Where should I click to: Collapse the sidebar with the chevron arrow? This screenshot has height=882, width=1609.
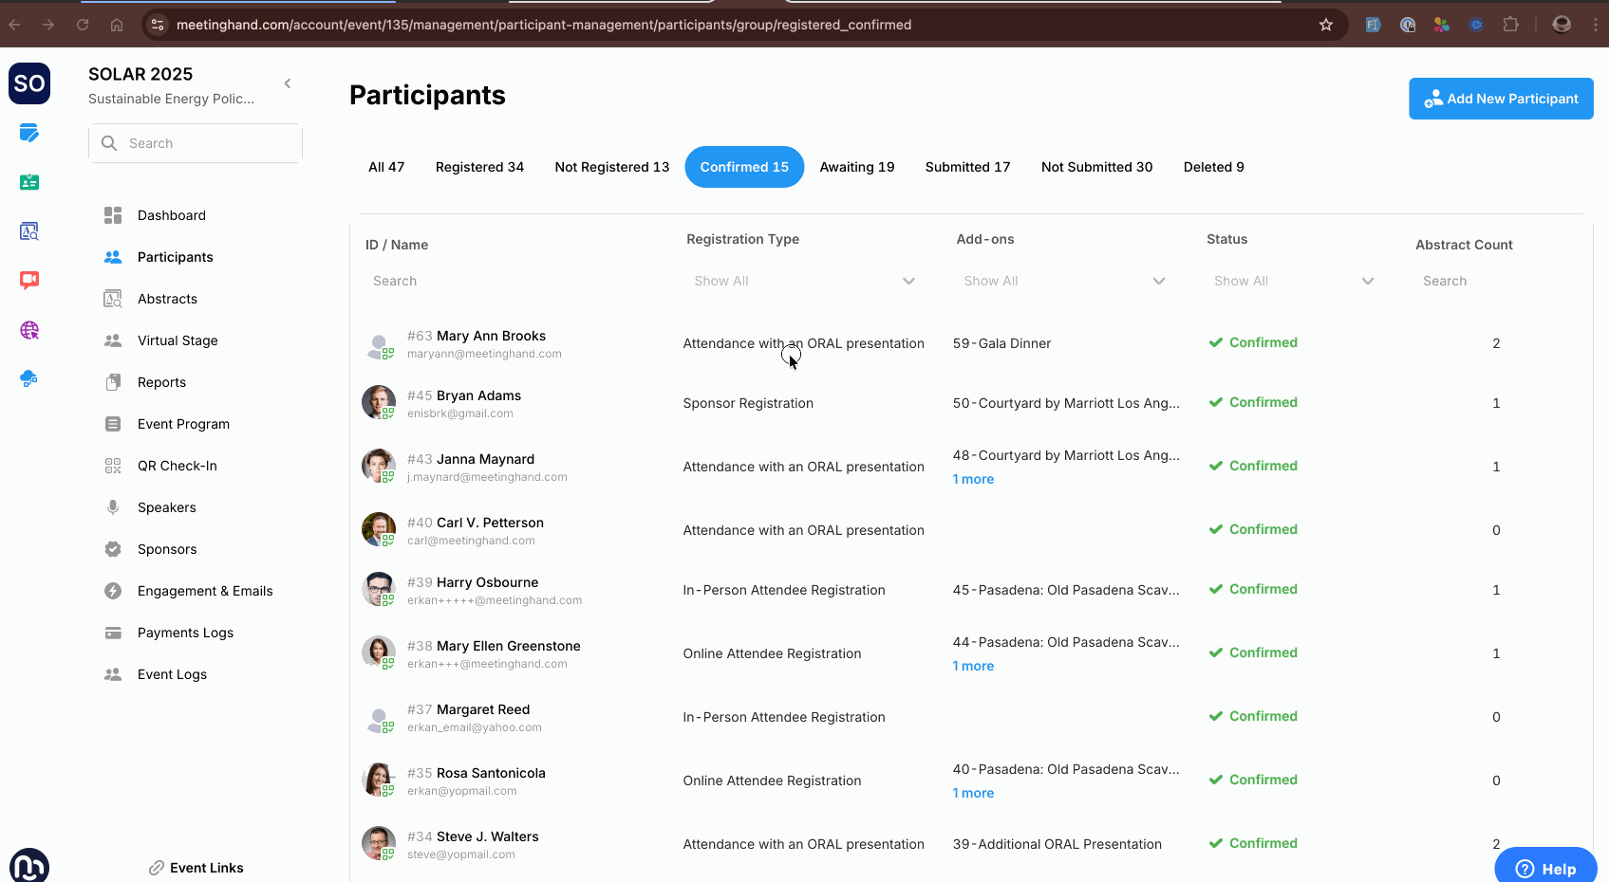click(288, 83)
